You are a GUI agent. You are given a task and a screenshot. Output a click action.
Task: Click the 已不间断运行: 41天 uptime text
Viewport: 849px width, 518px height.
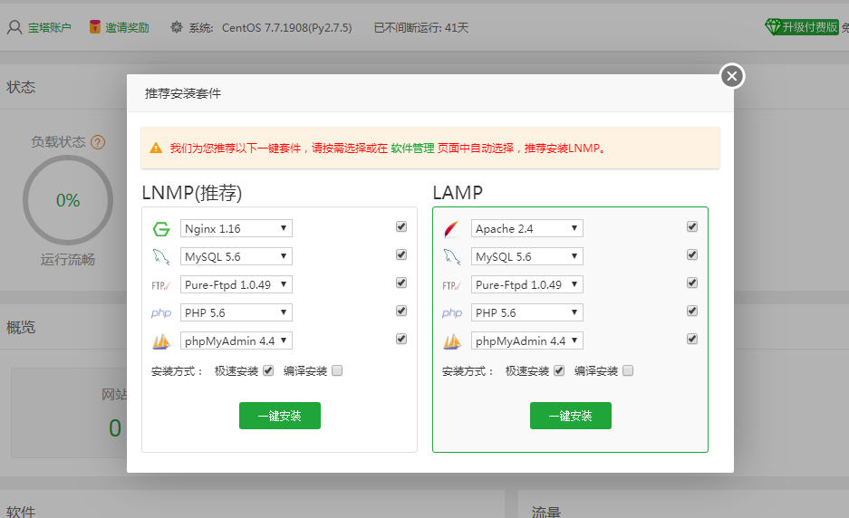tap(421, 27)
